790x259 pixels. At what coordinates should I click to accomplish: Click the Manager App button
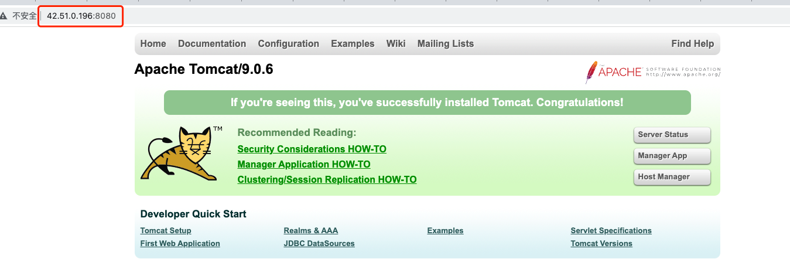click(672, 156)
